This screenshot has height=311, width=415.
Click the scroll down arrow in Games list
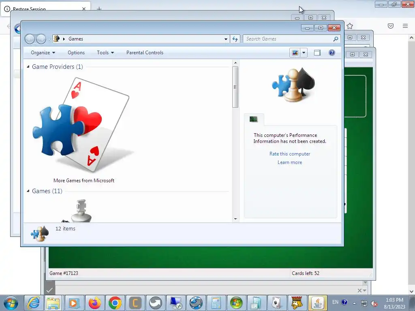click(235, 219)
